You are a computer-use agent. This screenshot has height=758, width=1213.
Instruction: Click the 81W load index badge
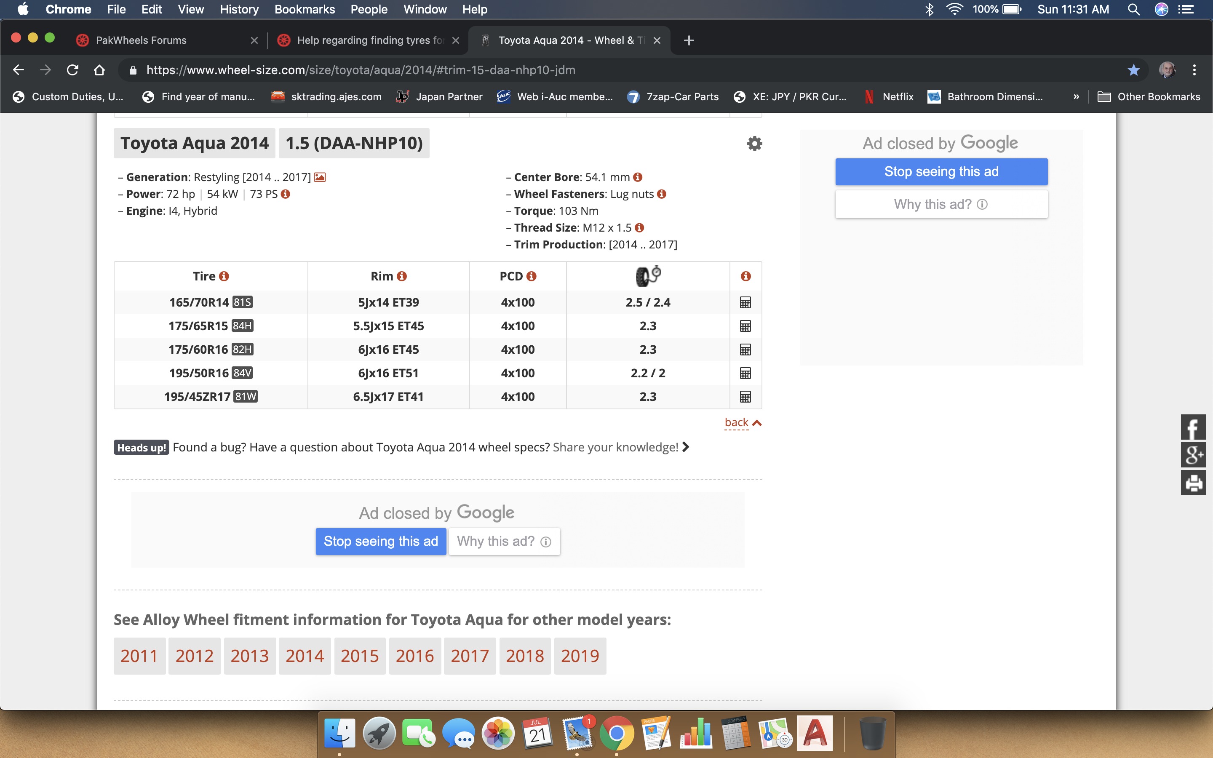pos(246,397)
